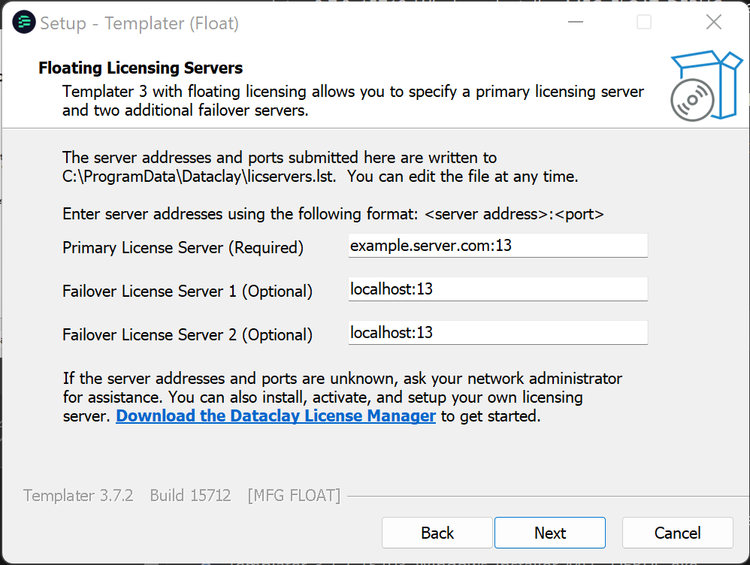Click the server address format instruction text
The width and height of the screenshot is (750, 565).
(334, 214)
